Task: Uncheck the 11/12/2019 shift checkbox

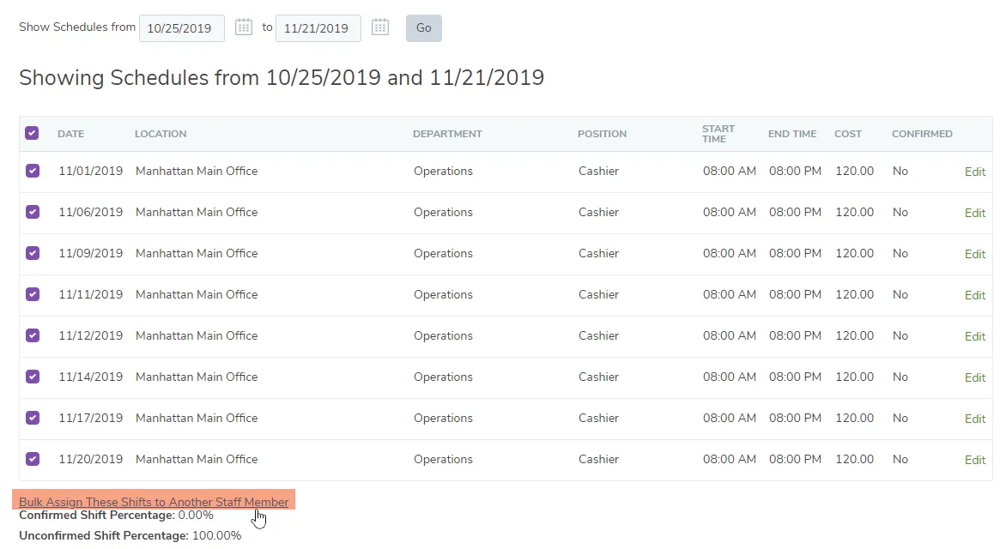Action: 33,335
